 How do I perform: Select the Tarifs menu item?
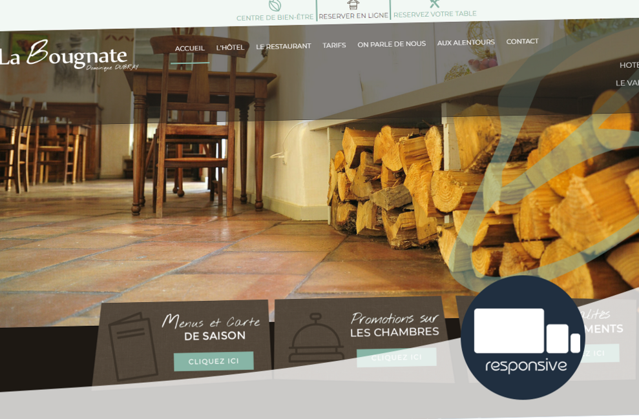point(334,45)
